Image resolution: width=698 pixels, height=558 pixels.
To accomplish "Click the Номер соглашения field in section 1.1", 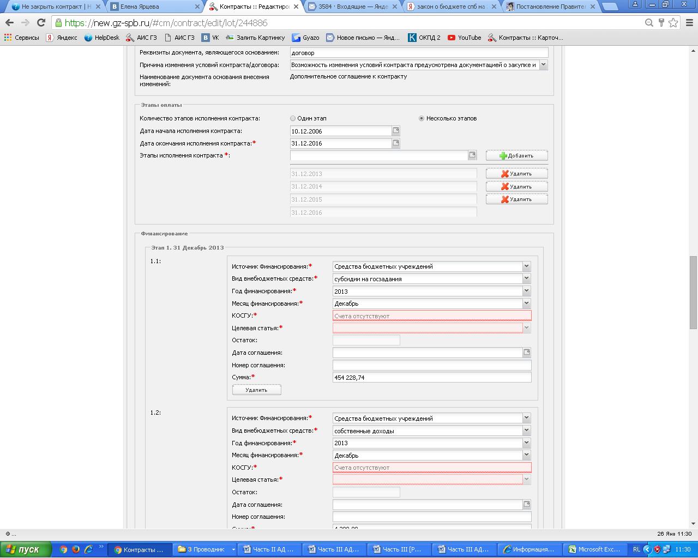I will pyautogui.click(x=432, y=365).
